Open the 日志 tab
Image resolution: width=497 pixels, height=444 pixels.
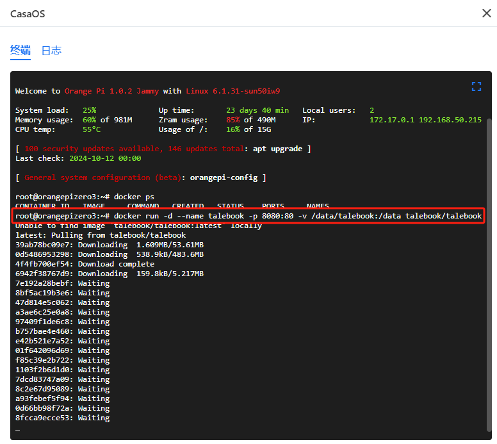pyautogui.click(x=51, y=51)
